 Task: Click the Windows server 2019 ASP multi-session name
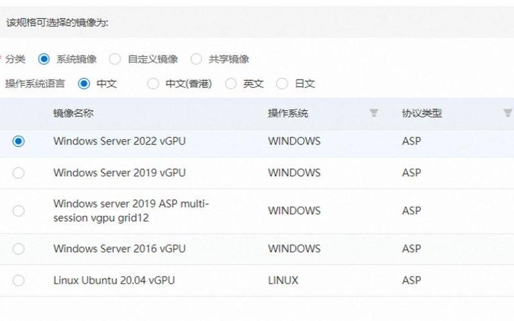tap(131, 211)
